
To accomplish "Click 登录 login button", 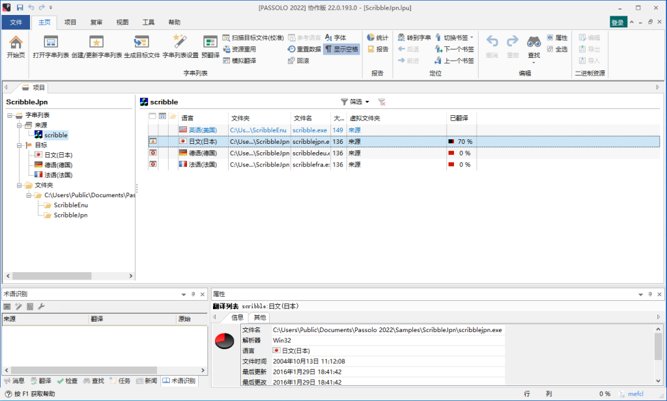I will (617, 23).
